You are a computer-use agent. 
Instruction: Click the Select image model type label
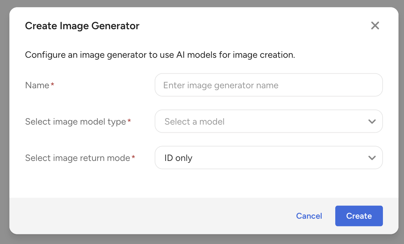coord(75,122)
